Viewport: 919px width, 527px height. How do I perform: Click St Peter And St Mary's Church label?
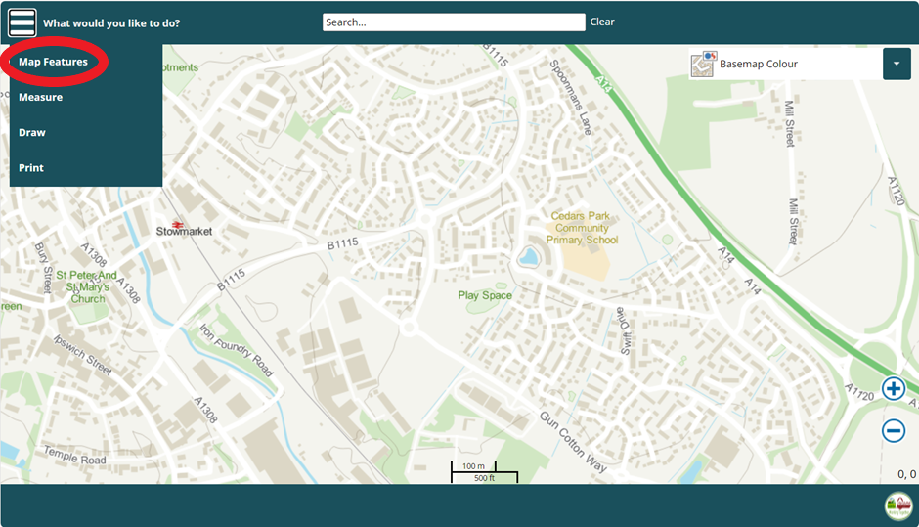[87, 287]
